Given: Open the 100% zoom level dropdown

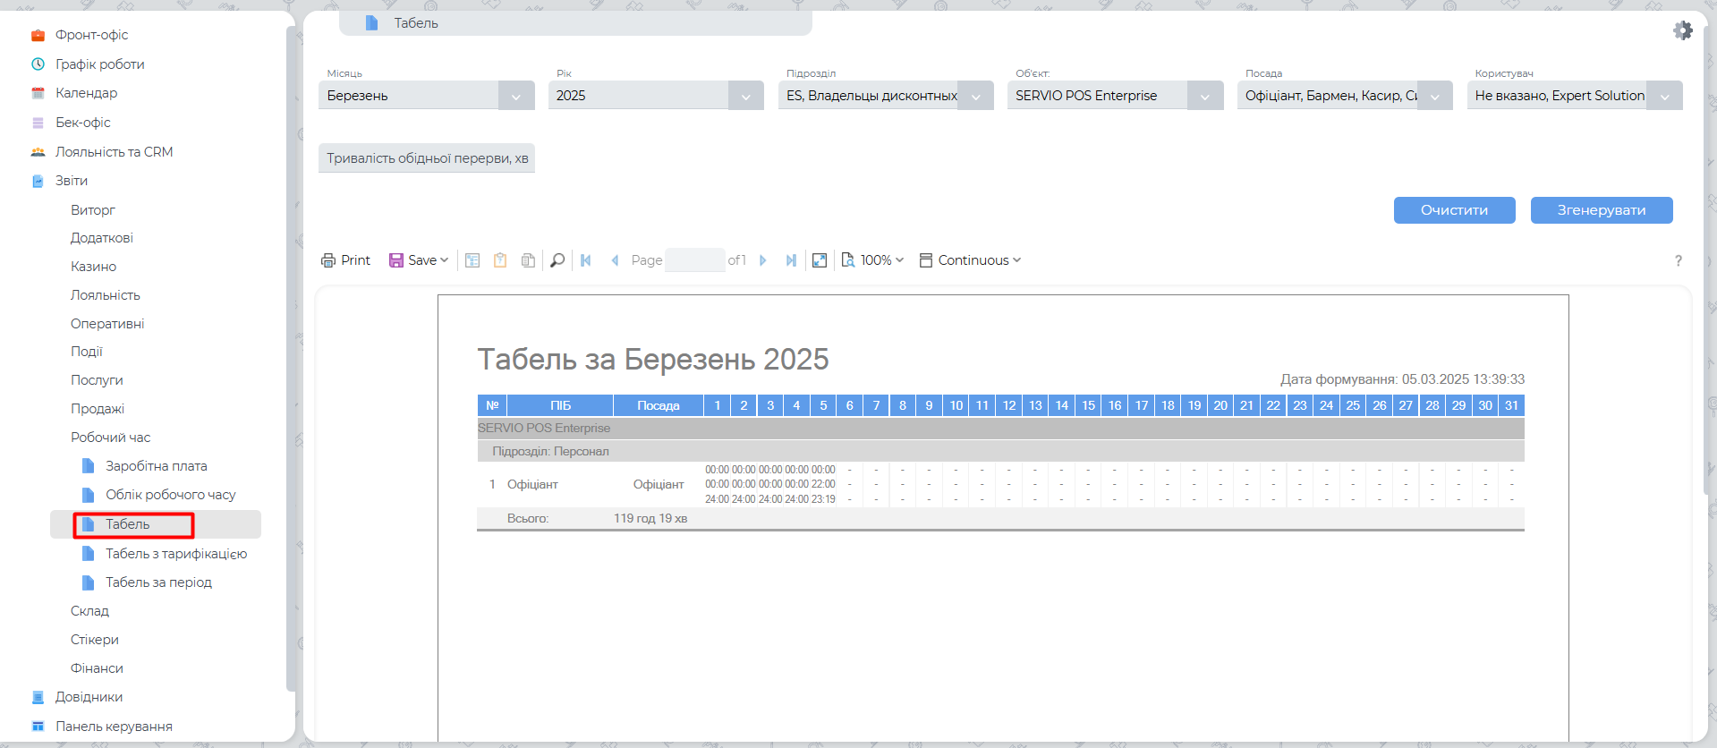Looking at the screenshot, I should tap(873, 260).
